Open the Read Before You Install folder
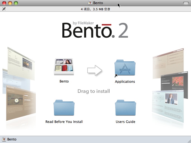The image size is (191, 143). (x=64, y=108)
